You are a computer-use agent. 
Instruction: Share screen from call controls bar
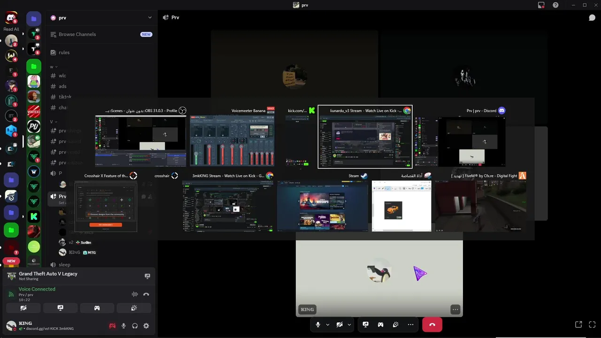coord(365,324)
